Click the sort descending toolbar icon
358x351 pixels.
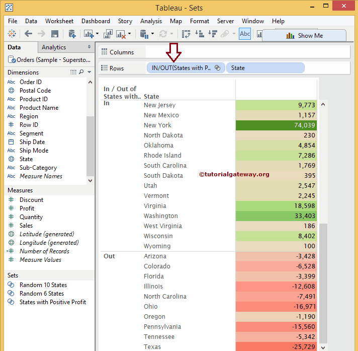click(x=212, y=34)
